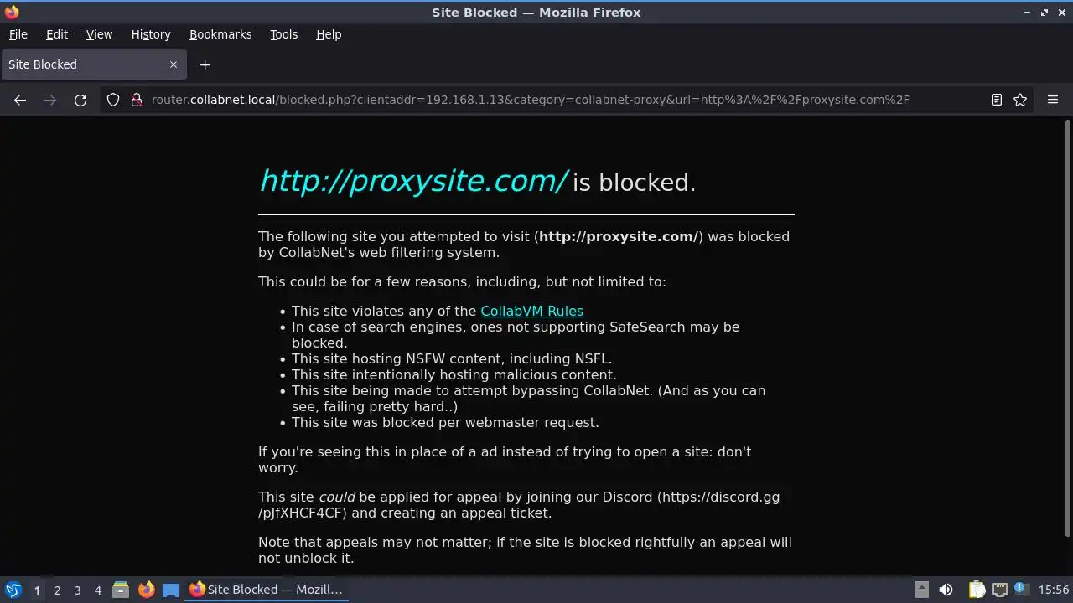Click 'This site hosting NSFW content' bullet
1073x603 pixels.
click(x=452, y=358)
